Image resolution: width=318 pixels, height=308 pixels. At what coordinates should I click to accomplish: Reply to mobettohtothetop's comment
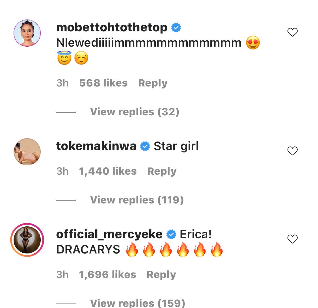[x=153, y=83]
